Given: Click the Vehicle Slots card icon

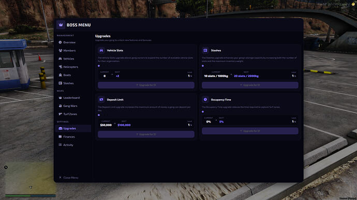Looking at the screenshot, I should (101, 50).
